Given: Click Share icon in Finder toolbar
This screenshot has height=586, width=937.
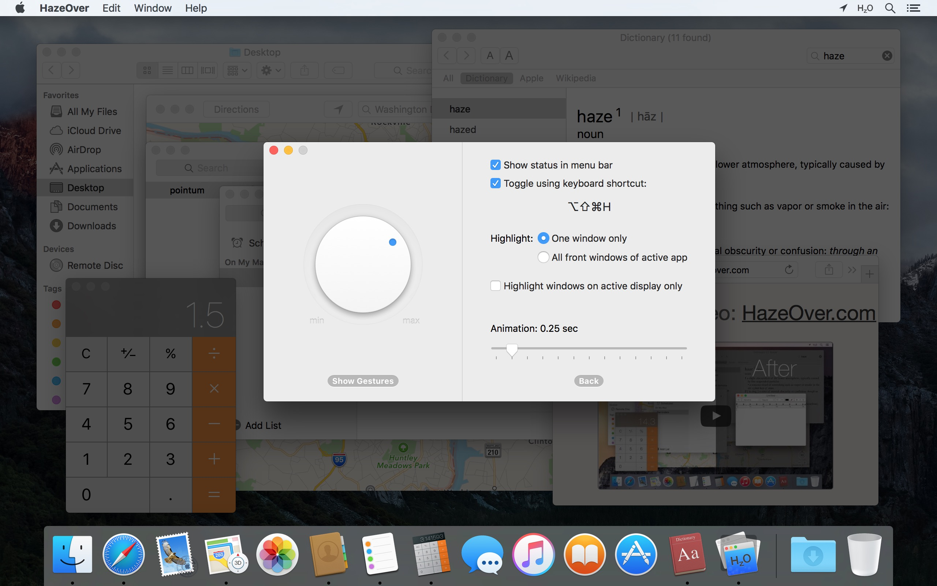Looking at the screenshot, I should click(x=304, y=70).
